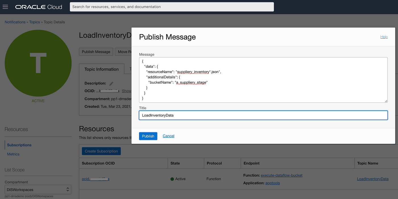Open the subscription OCID link
This screenshot has width=398, height=199.
(x=96, y=179)
